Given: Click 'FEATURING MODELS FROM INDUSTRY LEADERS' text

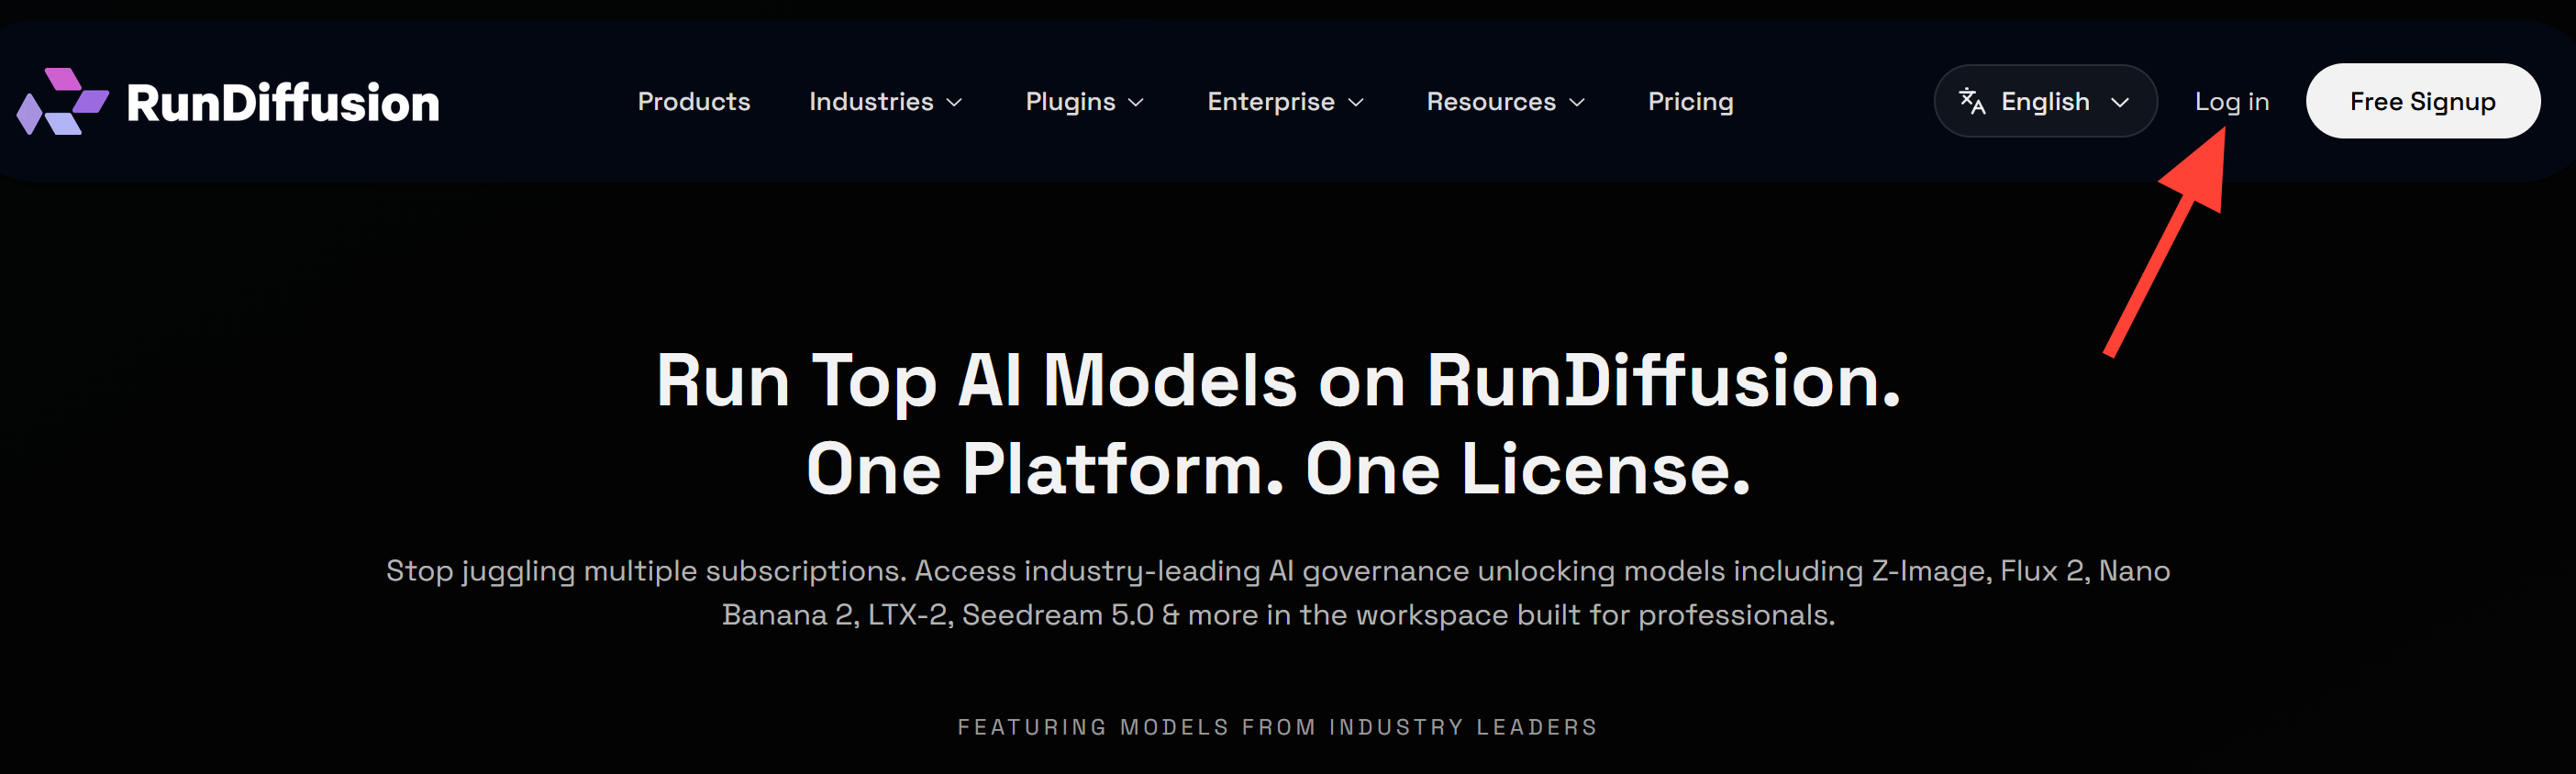Looking at the screenshot, I should click(1278, 727).
